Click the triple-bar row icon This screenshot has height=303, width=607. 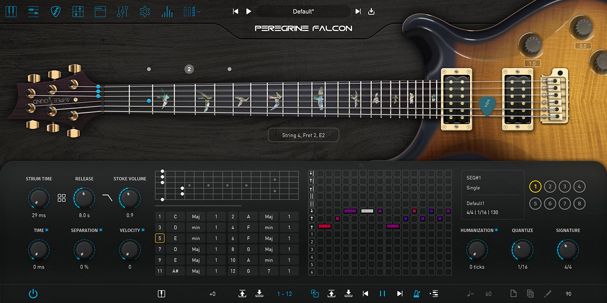tap(312, 204)
